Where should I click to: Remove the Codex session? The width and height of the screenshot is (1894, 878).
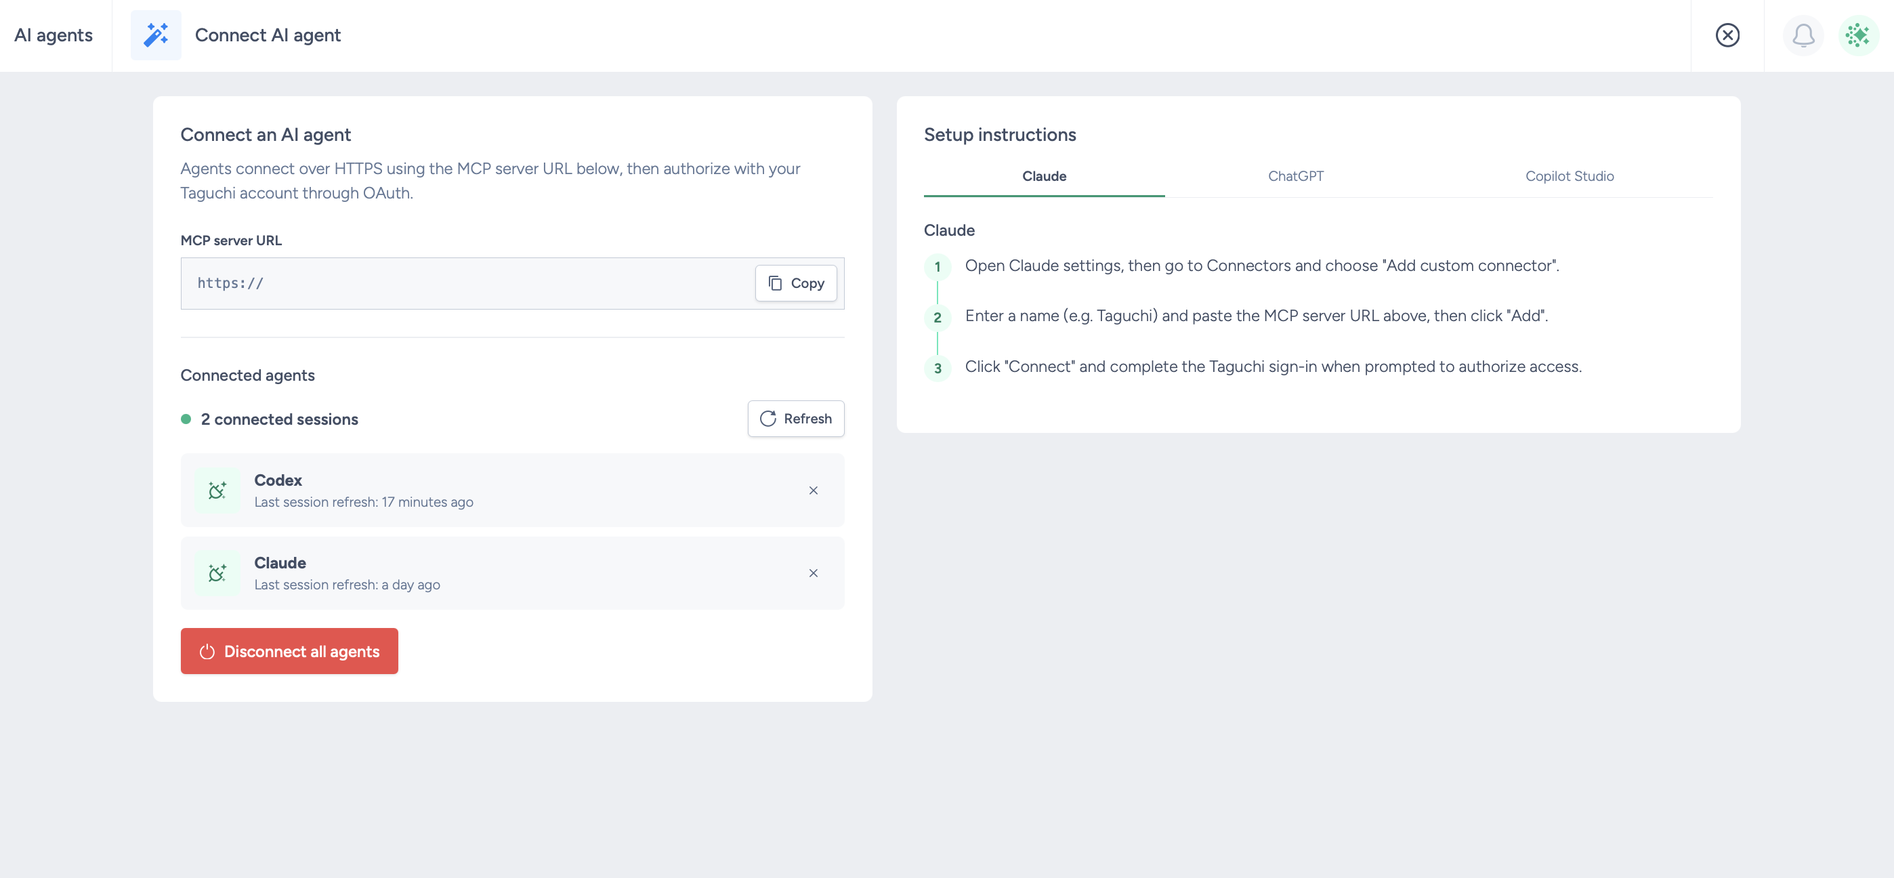pos(813,490)
